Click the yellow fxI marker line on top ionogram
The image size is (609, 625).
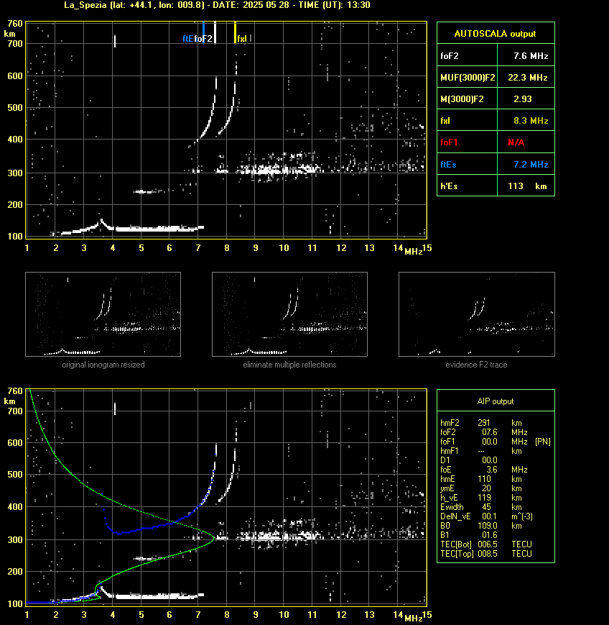235,32
